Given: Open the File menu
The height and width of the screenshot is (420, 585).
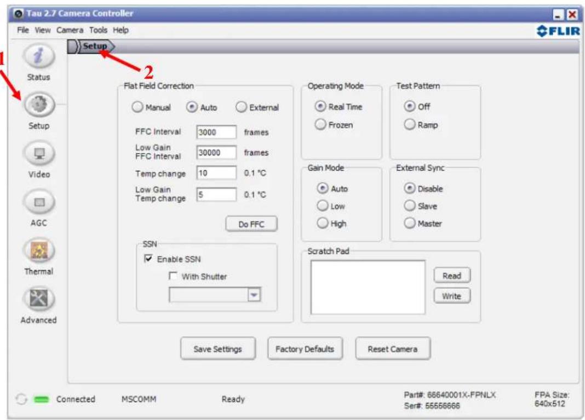Looking at the screenshot, I should (23, 30).
